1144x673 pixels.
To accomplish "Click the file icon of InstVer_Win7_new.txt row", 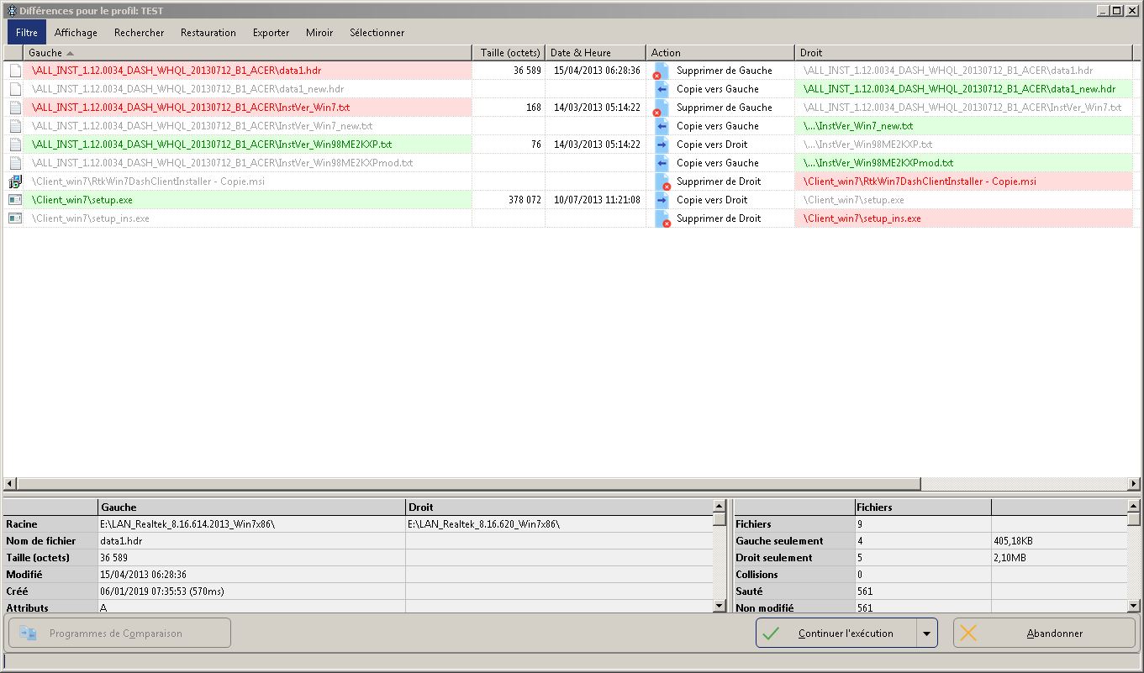I will (15, 126).
